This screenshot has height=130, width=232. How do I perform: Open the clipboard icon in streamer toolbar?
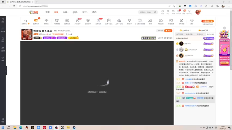[109, 20]
